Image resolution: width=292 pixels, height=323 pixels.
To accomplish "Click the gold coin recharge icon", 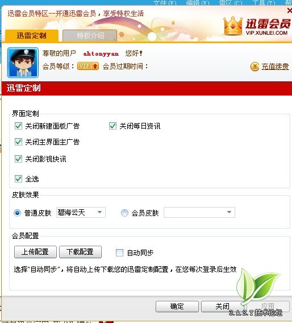I will tap(255, 67).
